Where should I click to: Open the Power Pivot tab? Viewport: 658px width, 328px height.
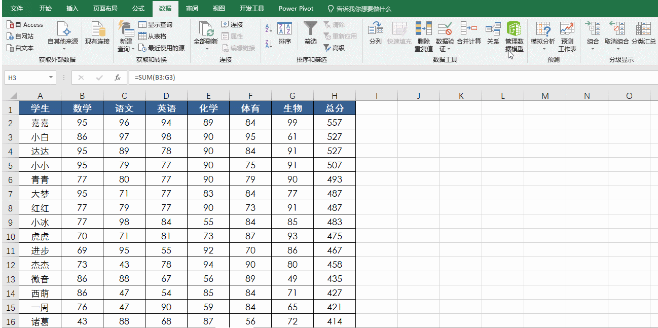(x=296, y=8)
